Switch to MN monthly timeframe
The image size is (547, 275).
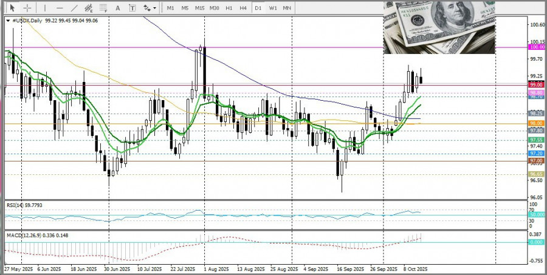pyautogui.click(x=287, y=8)
